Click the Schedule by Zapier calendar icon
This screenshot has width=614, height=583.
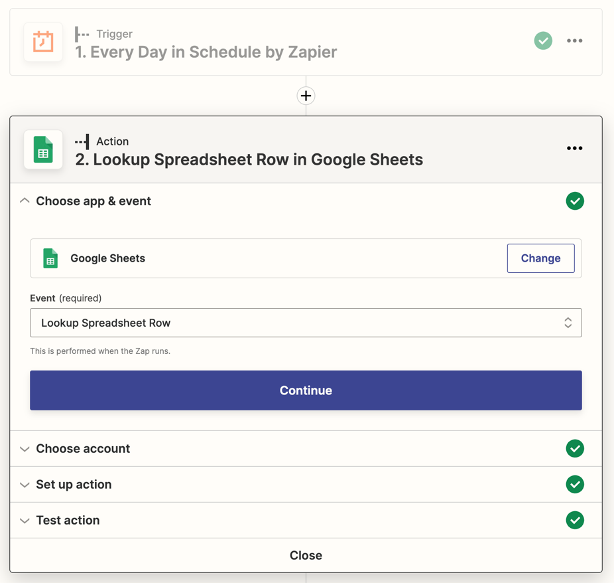click(43, 42)
